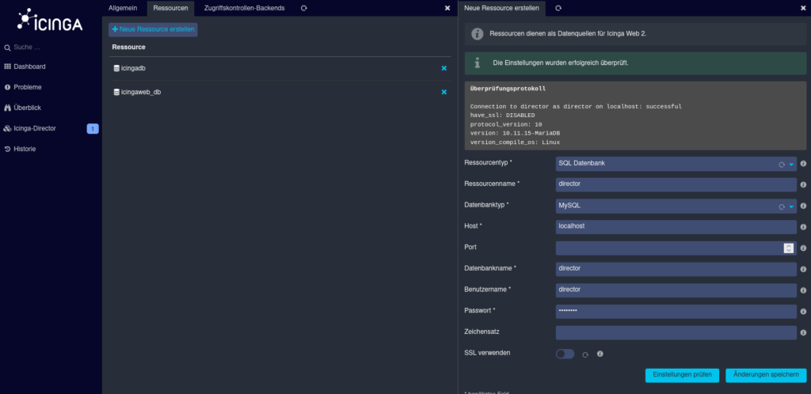The width and height of the screenshot is (811, 394).
Task: Show info for Datenbanktyp
Action: pos(803,206)
